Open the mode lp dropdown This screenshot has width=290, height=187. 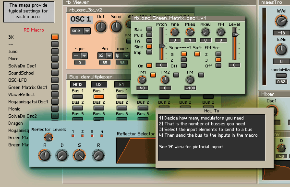[122, 55]
